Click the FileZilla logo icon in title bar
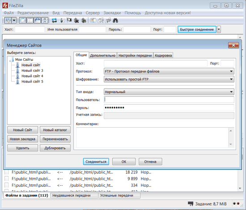The height and width of the screenshot is (210, 246). pyautogui.click(x=5, y=5)
